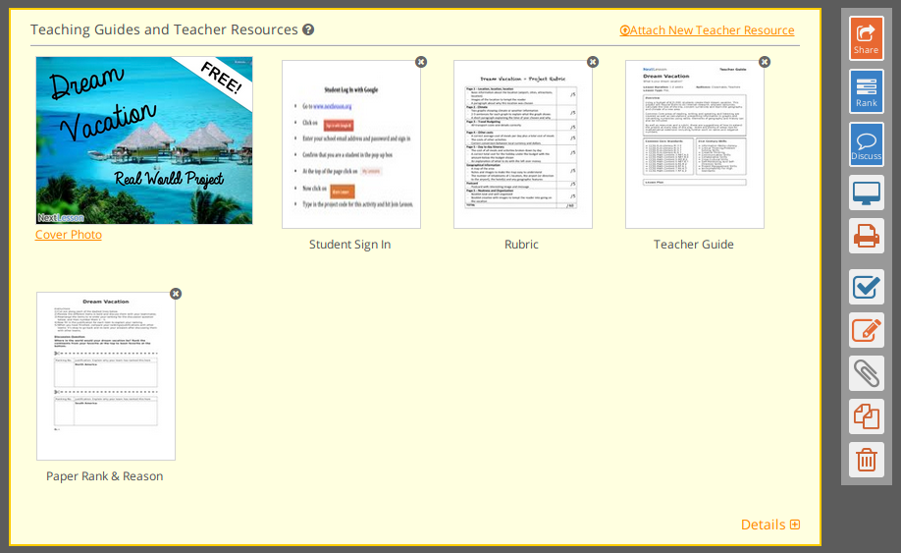Image resolution: width=901 pixels, height=553 pixels.
Task: Remove the Paper Rank & Reason resource
Action: 176,294
